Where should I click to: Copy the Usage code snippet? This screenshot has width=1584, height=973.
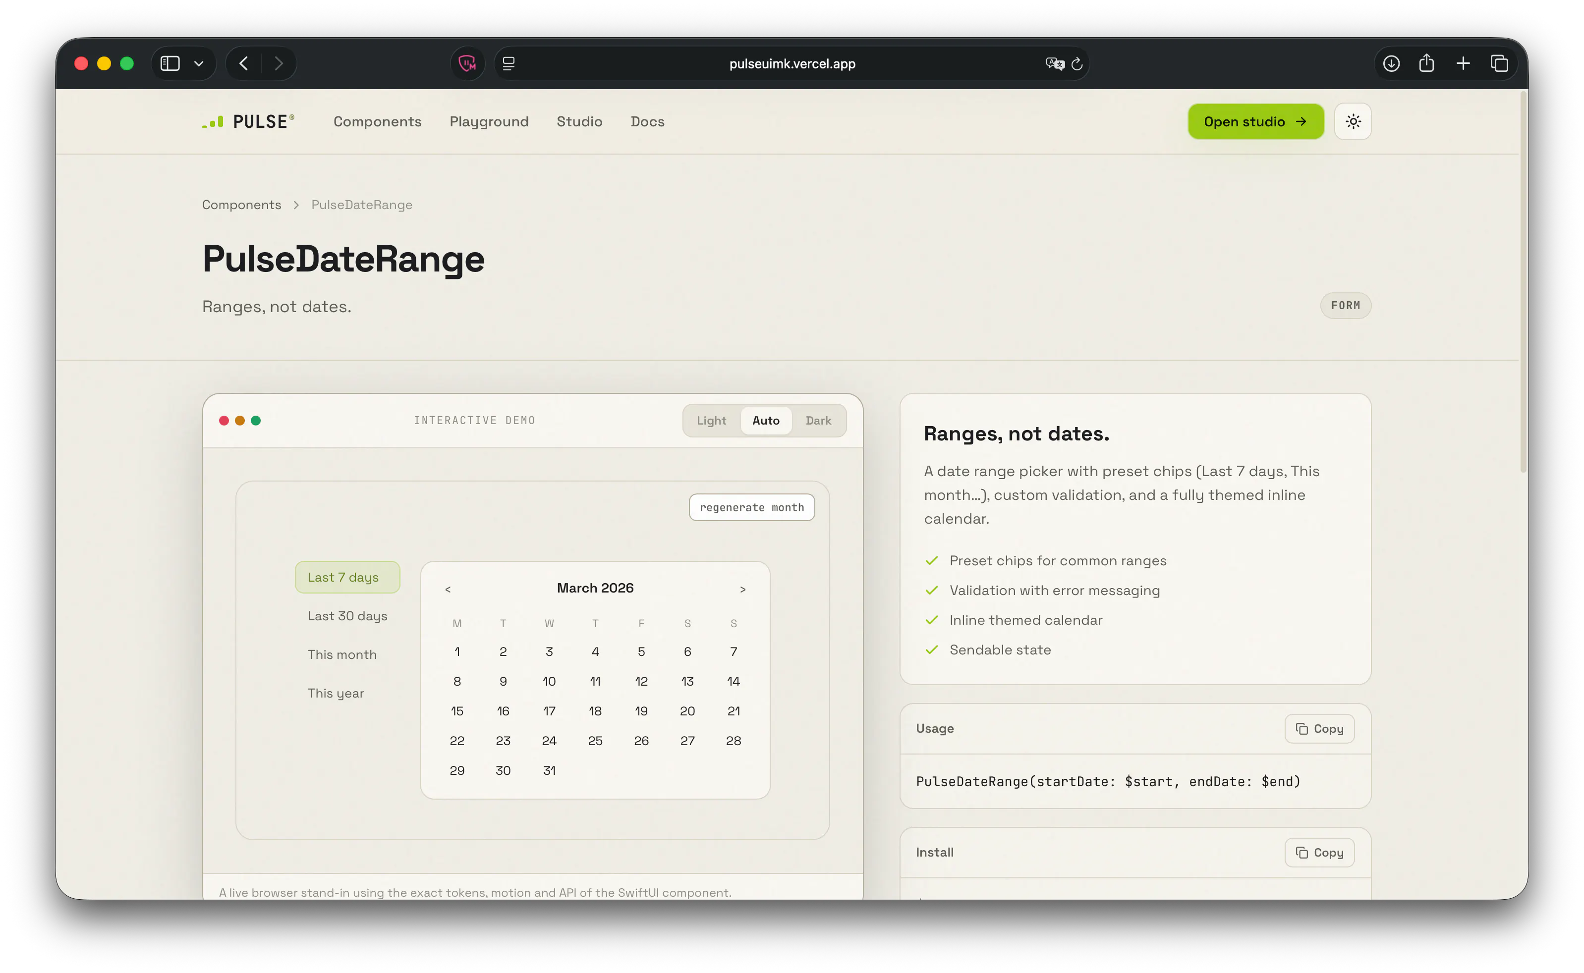click(x=1319, y=728)
